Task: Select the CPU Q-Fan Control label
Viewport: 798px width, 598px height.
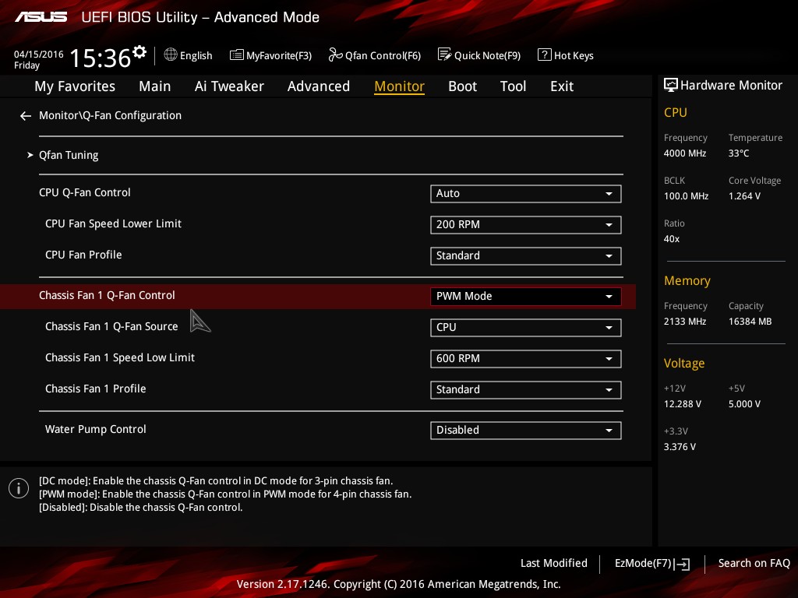Action: [x=85, y=193]
